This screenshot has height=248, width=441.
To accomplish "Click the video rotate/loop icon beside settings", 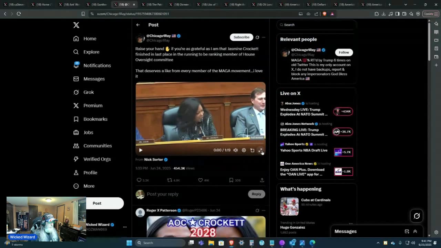I will [252, 150].
